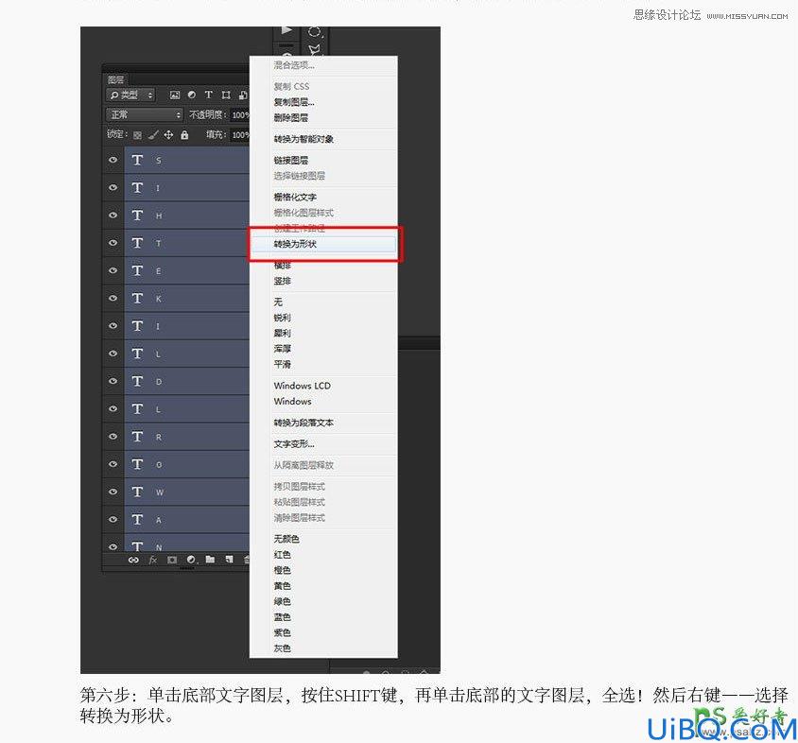Screen dimensions: 798x743
Task: Click the T thumbnail of layer K
Action: pyautogui.click(x=137, y=298)
